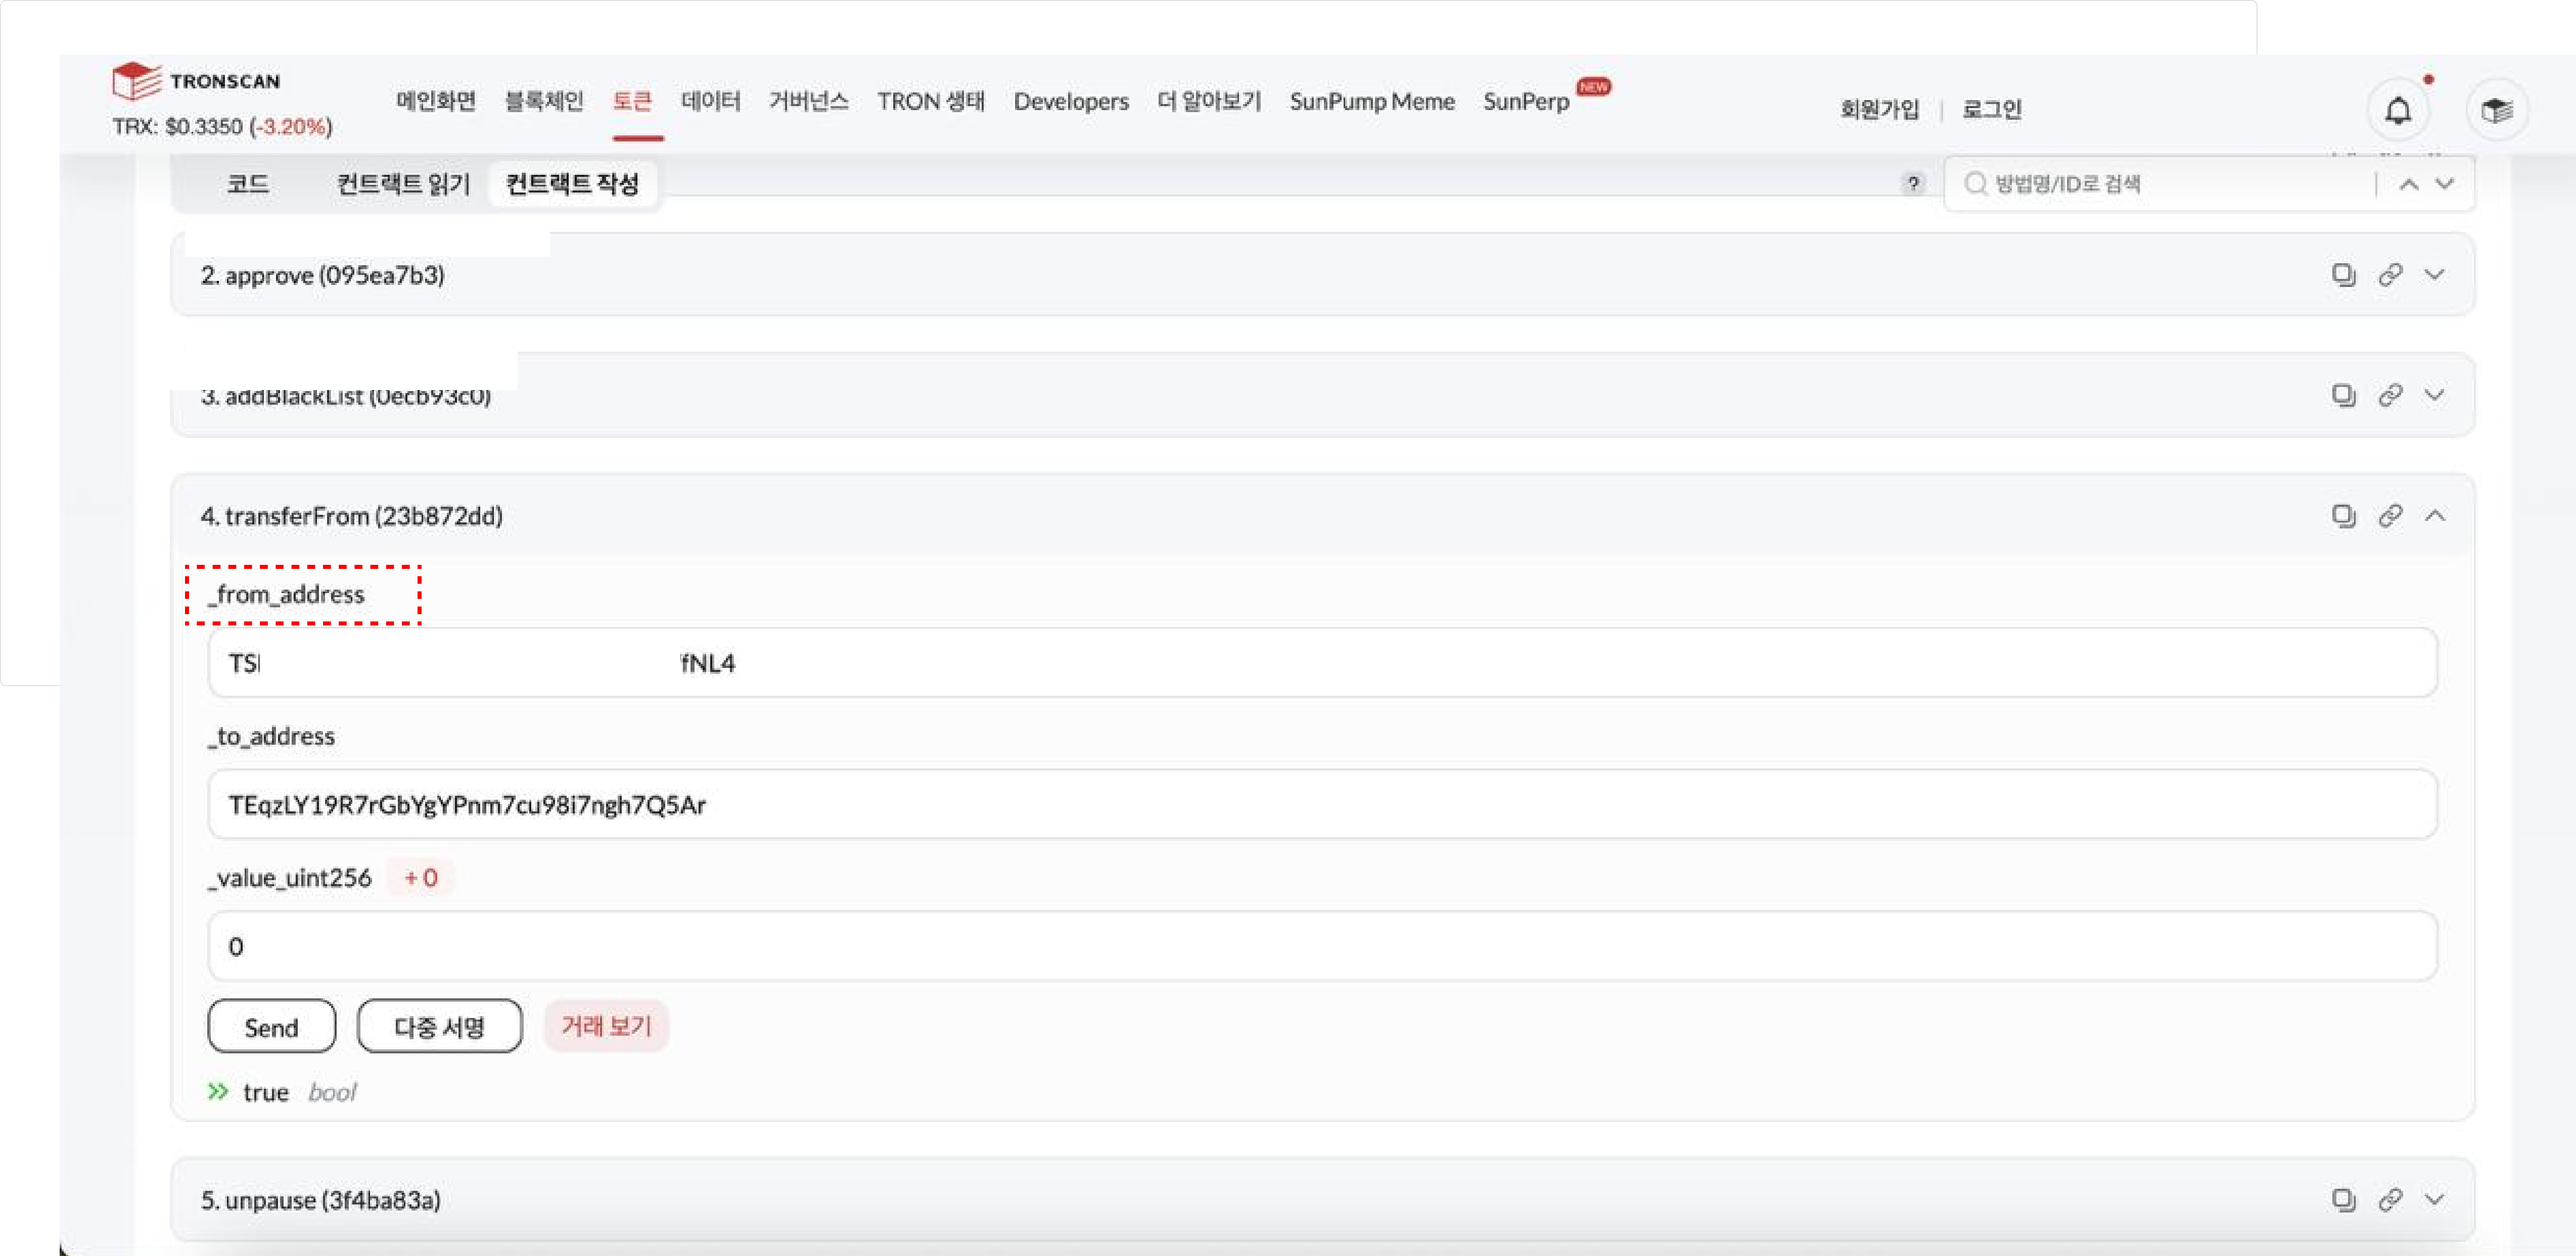Open the notification bell
Viewport: 2576px width, 1256px height.
tap(2398, 110)
